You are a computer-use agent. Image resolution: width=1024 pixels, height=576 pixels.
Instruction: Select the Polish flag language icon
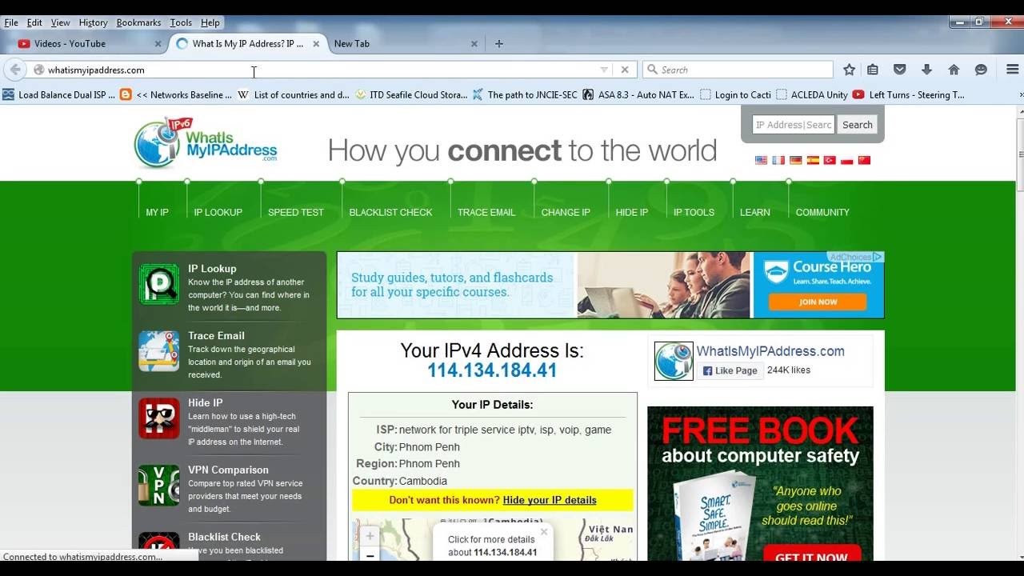click(x=846, y=160)
